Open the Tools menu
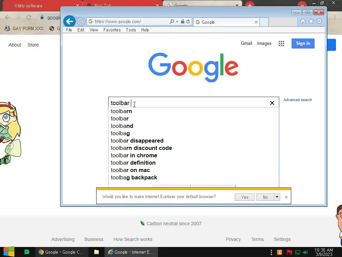The image size is (342, 257). point(131,30)
